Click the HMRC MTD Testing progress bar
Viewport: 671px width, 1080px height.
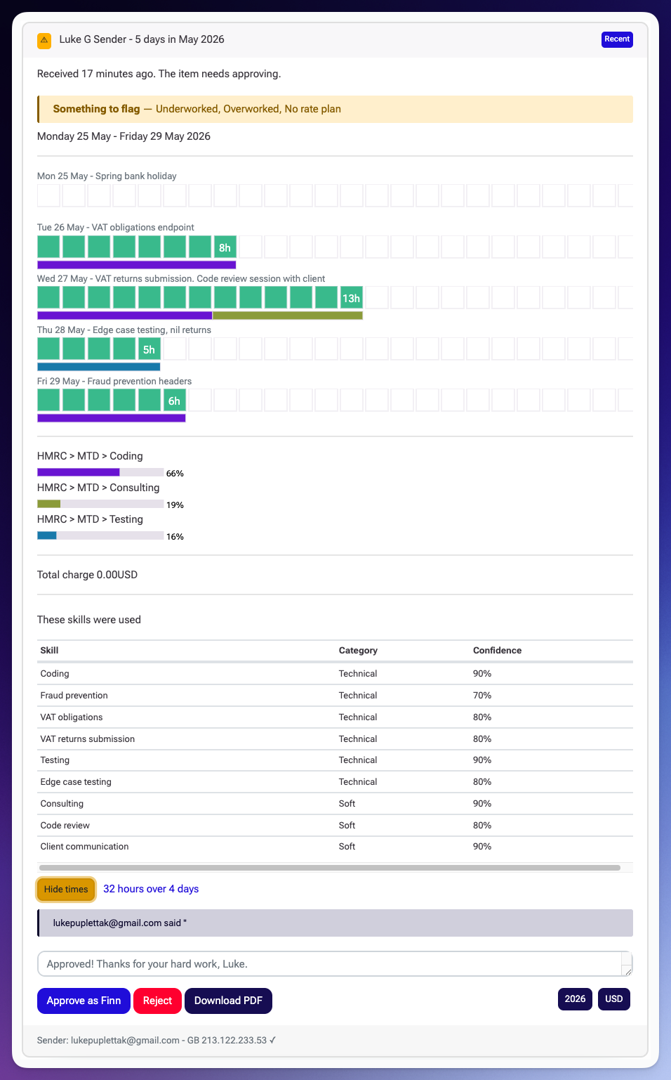pyautogui.click(x=100, y=535)
